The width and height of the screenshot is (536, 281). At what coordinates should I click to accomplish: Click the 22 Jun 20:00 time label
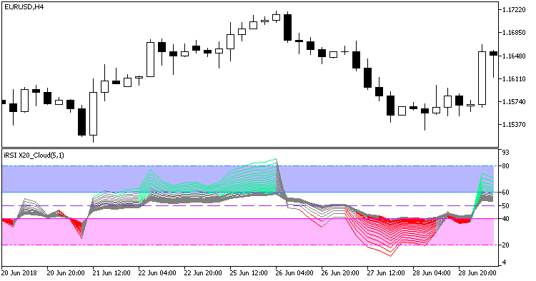(x=203, y=273)
